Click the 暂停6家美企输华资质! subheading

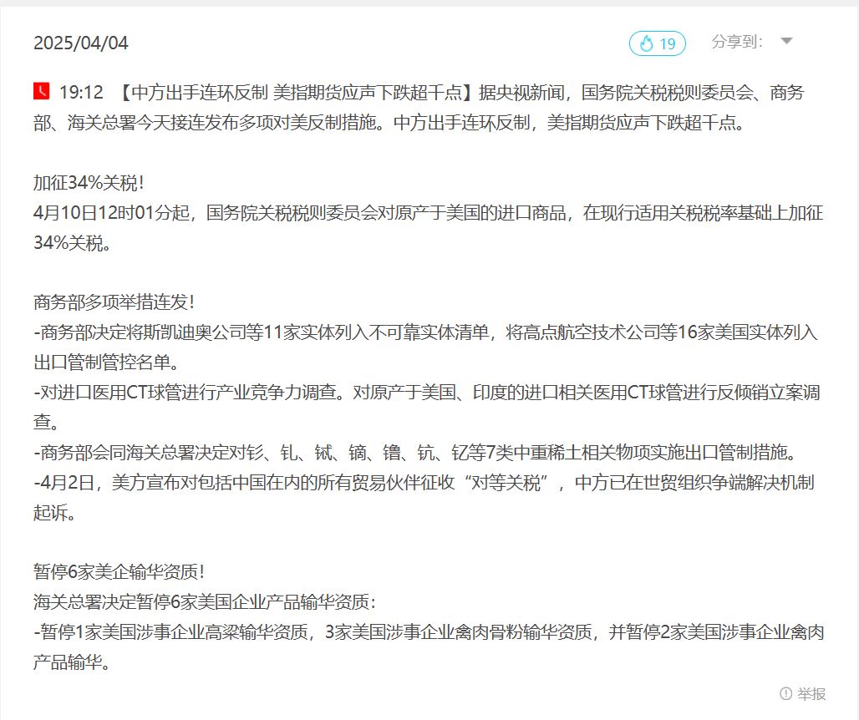[119, 572]
